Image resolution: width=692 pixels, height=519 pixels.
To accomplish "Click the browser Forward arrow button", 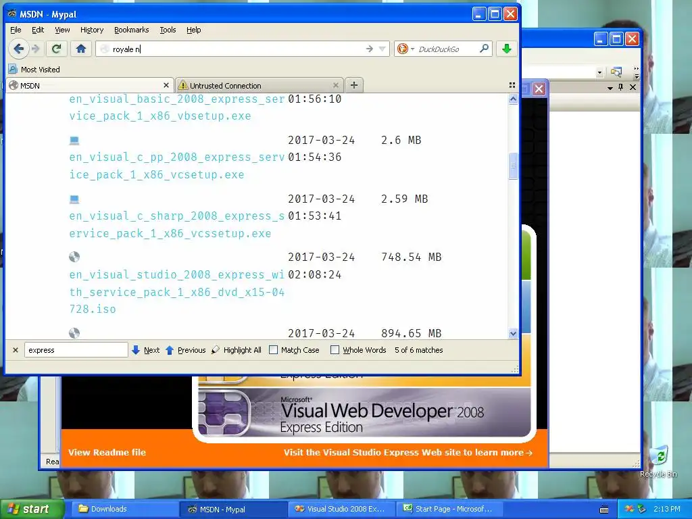I will click(36, 49).
